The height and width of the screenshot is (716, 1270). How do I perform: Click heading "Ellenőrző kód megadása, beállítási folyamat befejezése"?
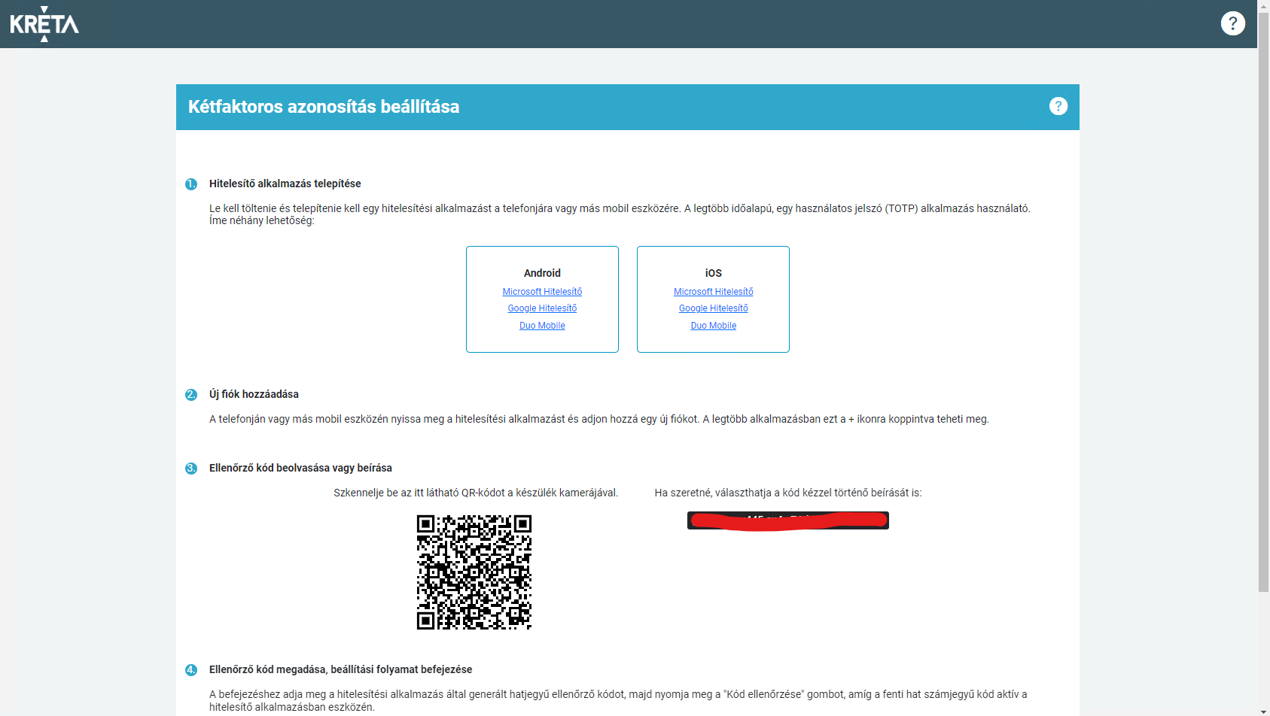[x=340, y=669]
